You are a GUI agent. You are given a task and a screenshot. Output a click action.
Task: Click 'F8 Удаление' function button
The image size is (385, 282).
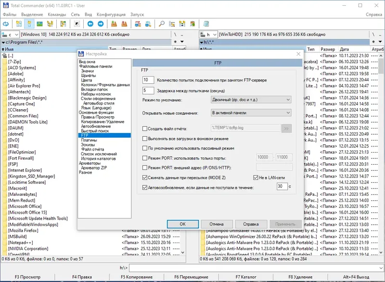(x=300, y=277)
